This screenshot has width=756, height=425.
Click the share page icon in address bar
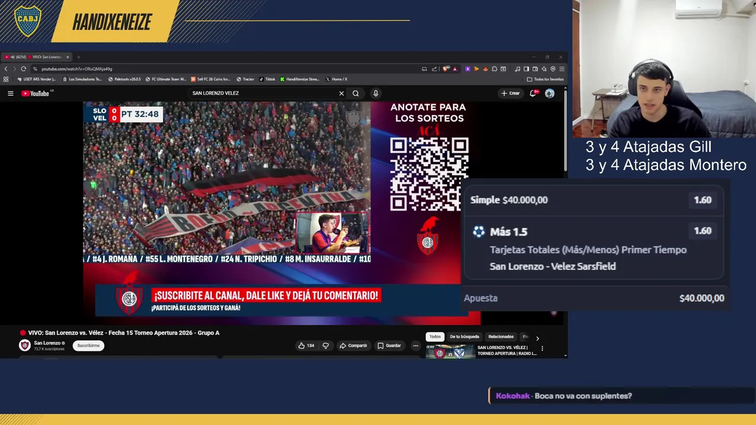point(434,69)
